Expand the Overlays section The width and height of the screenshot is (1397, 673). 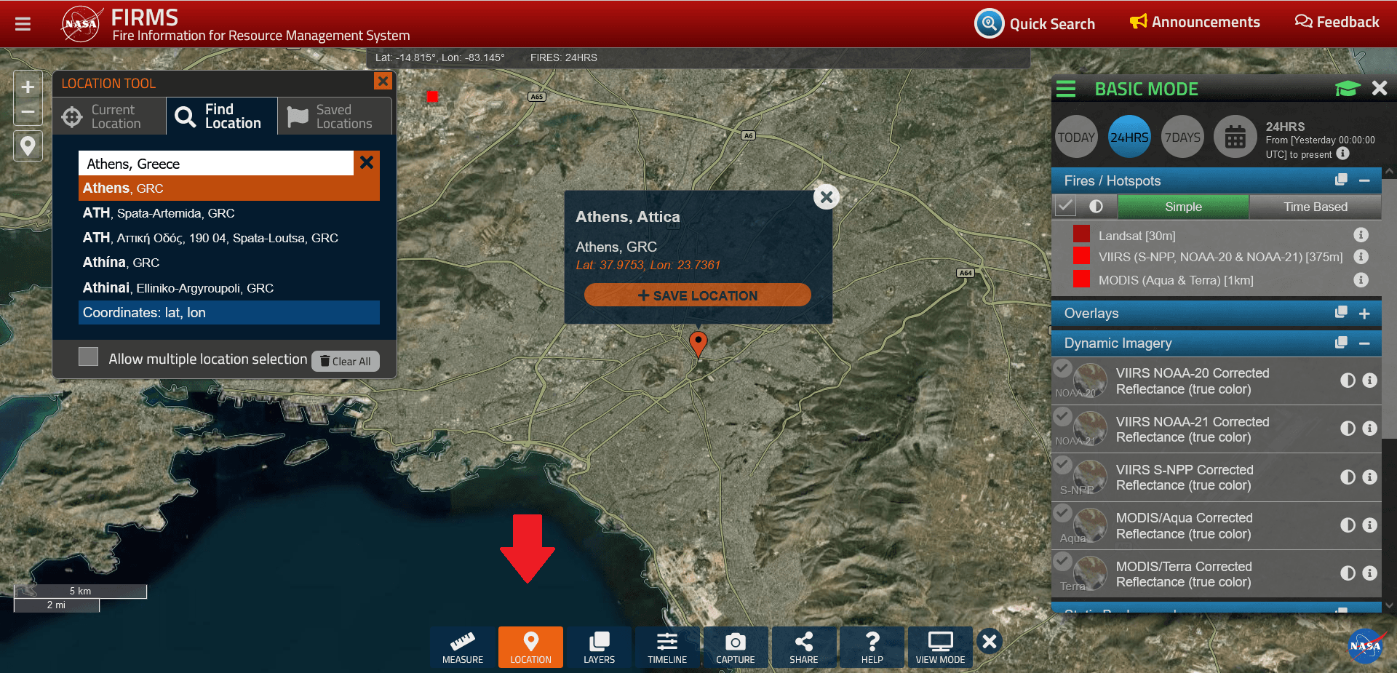[x=1364, y=314]
